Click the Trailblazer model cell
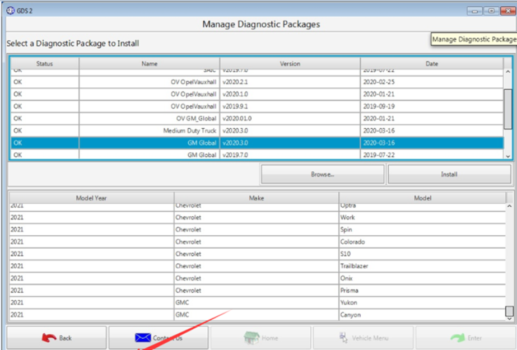 [422, 267]
